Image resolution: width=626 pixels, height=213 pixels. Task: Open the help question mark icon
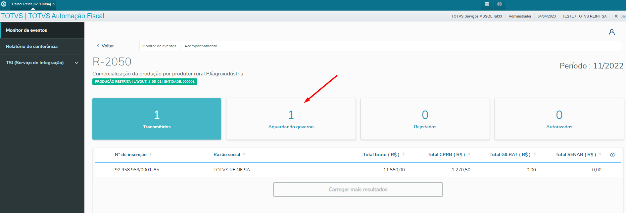pyautogui.click(x=500, y=4)
